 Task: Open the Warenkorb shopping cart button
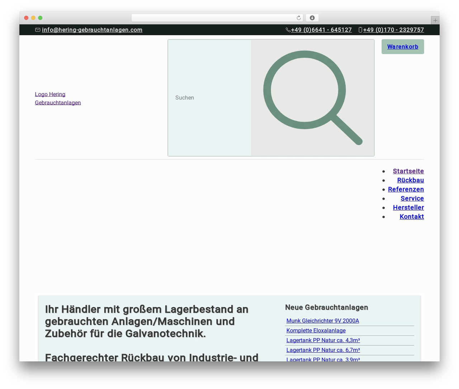[x=403, y=47]
